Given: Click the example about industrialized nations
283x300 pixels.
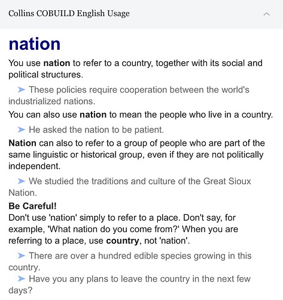Looking at the screenshot, I should tap(129, 95).
